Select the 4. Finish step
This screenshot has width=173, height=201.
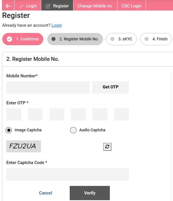156,39
